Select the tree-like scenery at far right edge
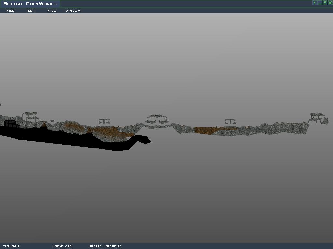The height and width of the screenshot is (249, 333). (x=317, y=118)
